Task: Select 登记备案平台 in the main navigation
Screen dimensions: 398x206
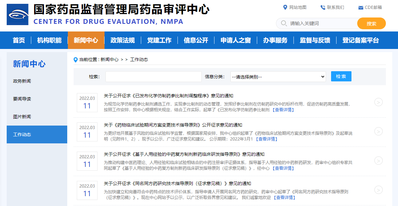Action: click(x=361, y=40)
